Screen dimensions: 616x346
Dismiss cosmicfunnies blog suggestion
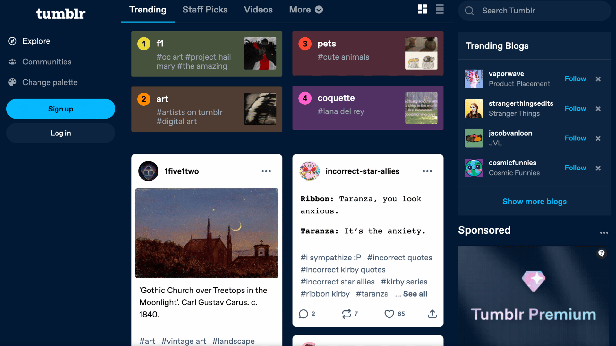point(598,168)
